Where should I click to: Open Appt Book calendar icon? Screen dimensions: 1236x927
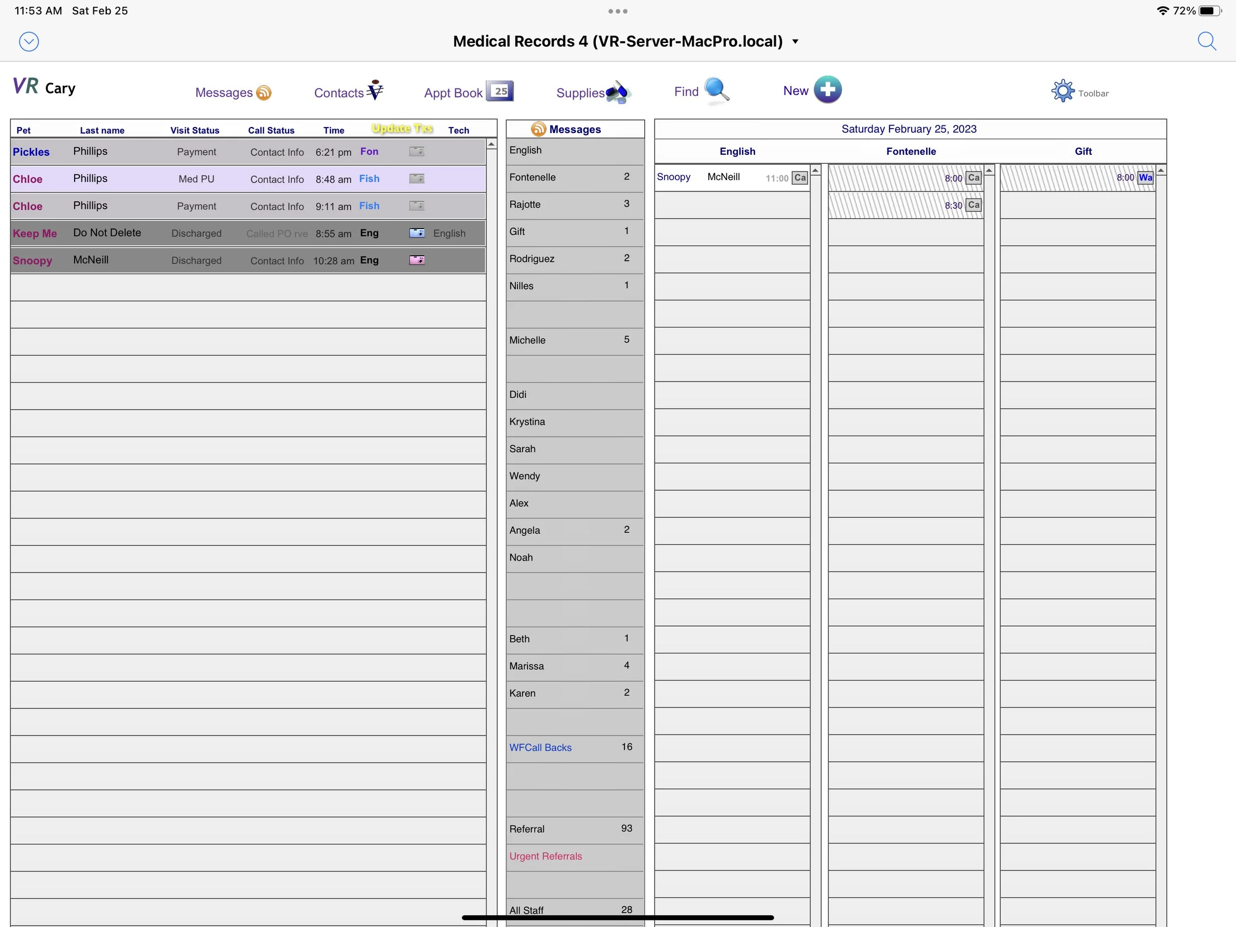(499, 91)
